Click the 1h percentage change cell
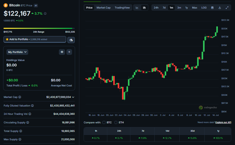235x145 pixels. pyautogui.click(x=95, y=138)
